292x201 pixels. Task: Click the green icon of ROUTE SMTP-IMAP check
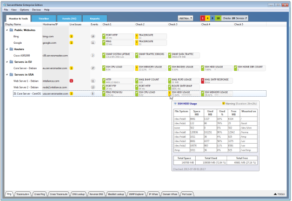(x=170, y=87)
